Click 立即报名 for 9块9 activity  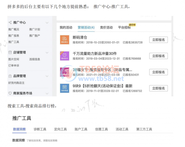coord(159,88)
